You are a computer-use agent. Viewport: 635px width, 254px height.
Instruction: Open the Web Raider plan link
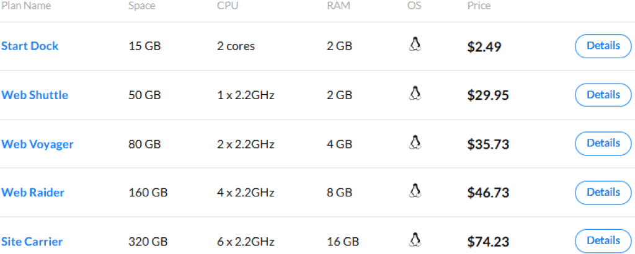coord(33,193)
